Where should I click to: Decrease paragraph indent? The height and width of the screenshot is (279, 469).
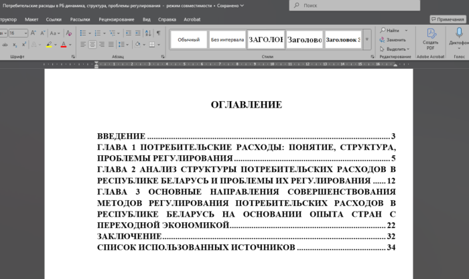[x=129, y=33]
